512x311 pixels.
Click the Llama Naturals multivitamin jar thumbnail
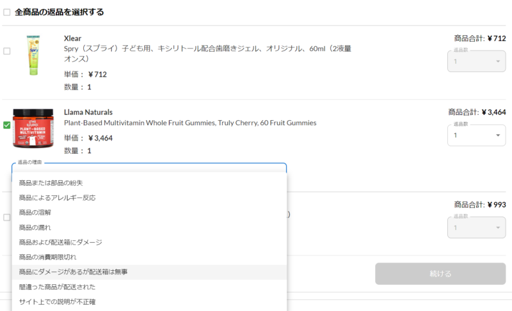(33, 128)
